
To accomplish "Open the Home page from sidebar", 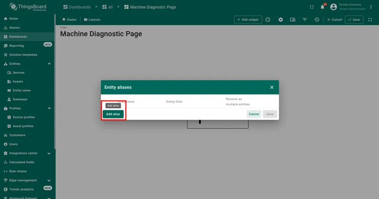I will pos(27,18).
